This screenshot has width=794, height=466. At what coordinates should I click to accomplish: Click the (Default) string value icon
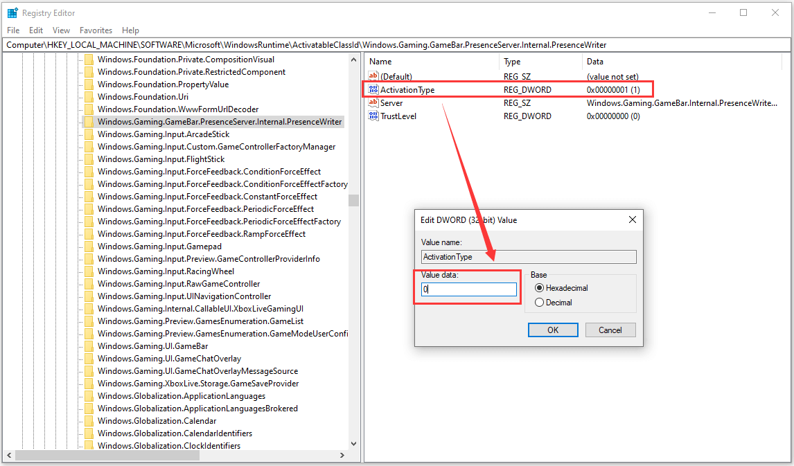click(x=373, y=77)
